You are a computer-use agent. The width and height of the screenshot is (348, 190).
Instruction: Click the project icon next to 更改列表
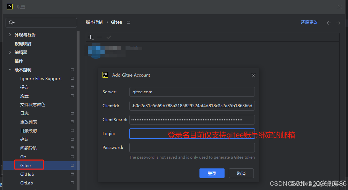[x=72, y=122]
